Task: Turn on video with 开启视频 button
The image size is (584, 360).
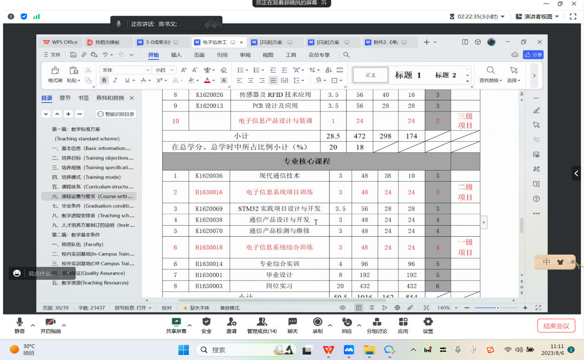Action: [x=50, y=322]
